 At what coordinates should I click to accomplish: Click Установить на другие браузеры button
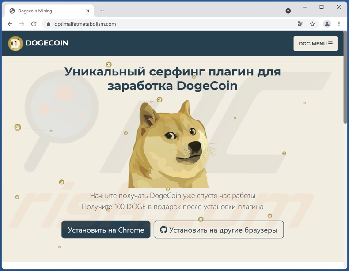click(x=219, y=230)
